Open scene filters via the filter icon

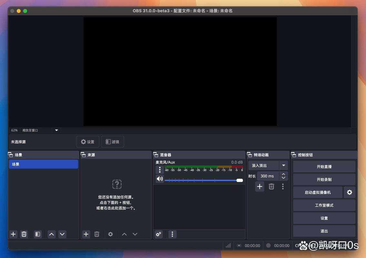coord(37,234)
